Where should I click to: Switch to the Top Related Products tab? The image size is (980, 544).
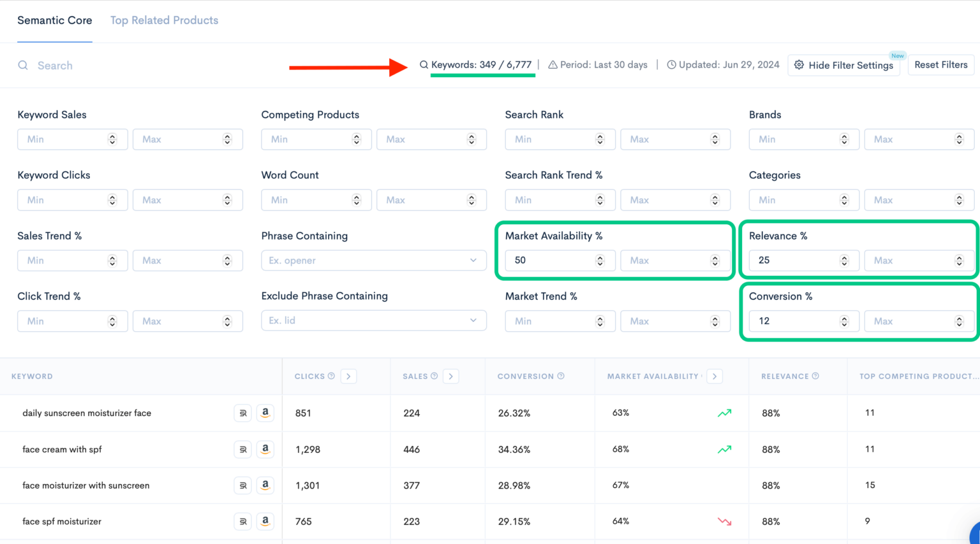coord(164,20)
